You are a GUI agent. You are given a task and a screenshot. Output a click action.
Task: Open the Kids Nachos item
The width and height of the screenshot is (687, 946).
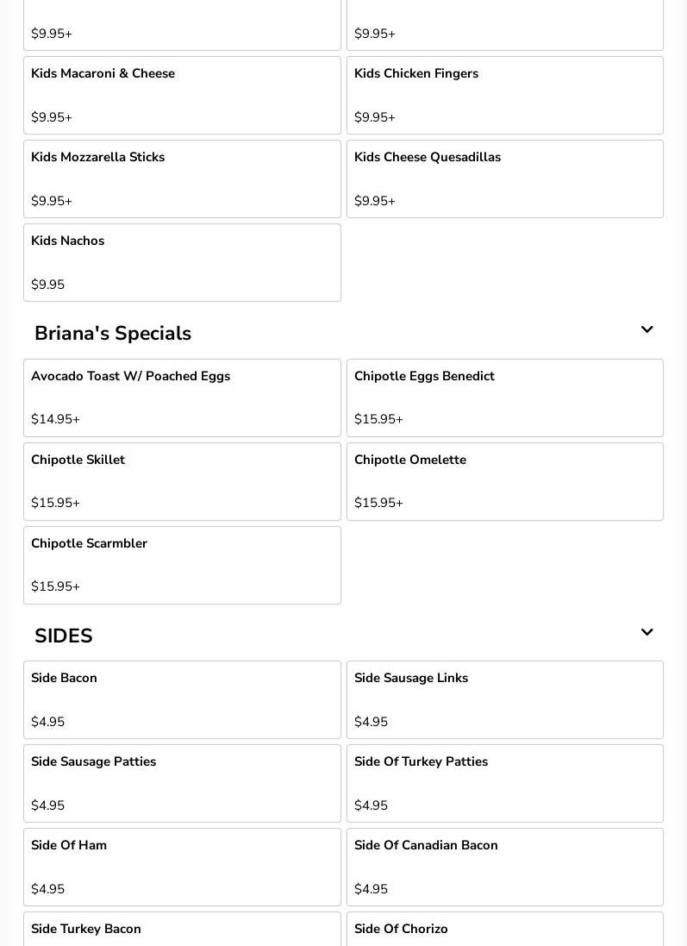point(182,262)
